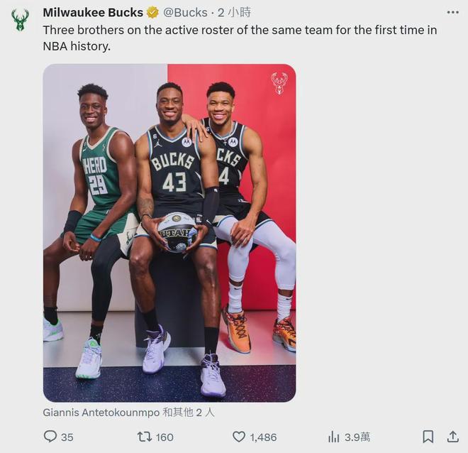Open the three-dot more options menu
The image size is (468, 453).
(x=452, y=12)
